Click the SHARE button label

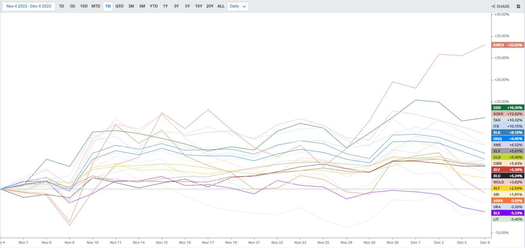click(x=503, y=7)
